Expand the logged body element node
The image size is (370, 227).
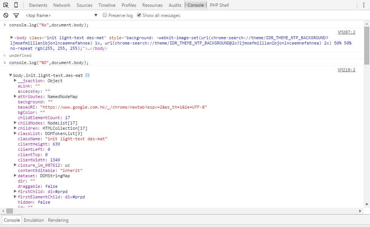point(12,37)
